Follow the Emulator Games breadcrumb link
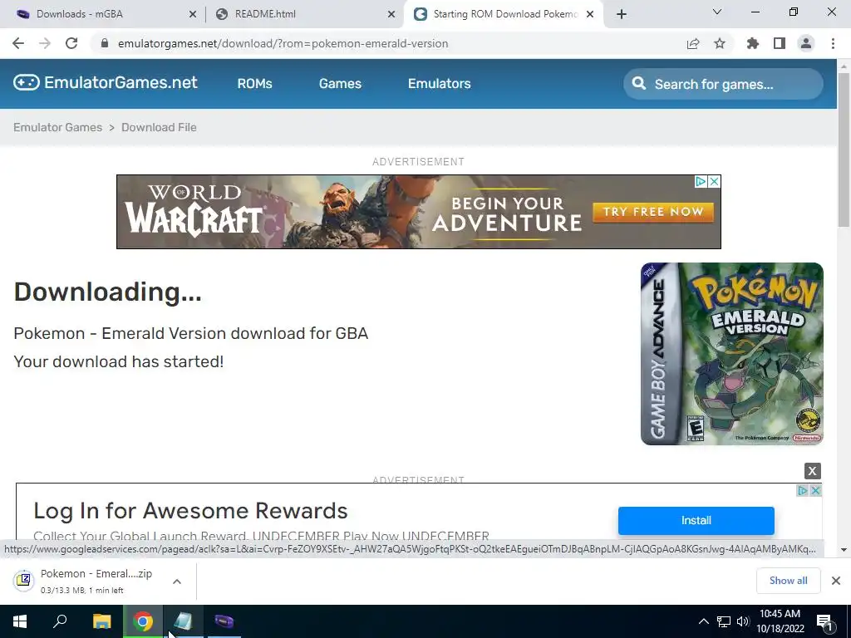 coord(57,127)
